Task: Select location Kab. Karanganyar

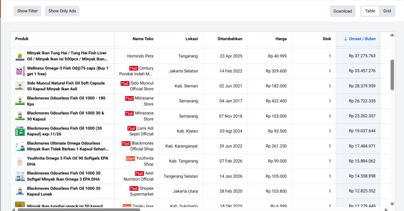Action: [181, 146]
